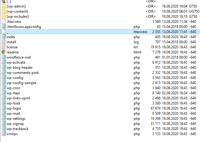The image size is (200, 142).
Task: Click the wp-config-sample file icon
Action: click(4, 83)
